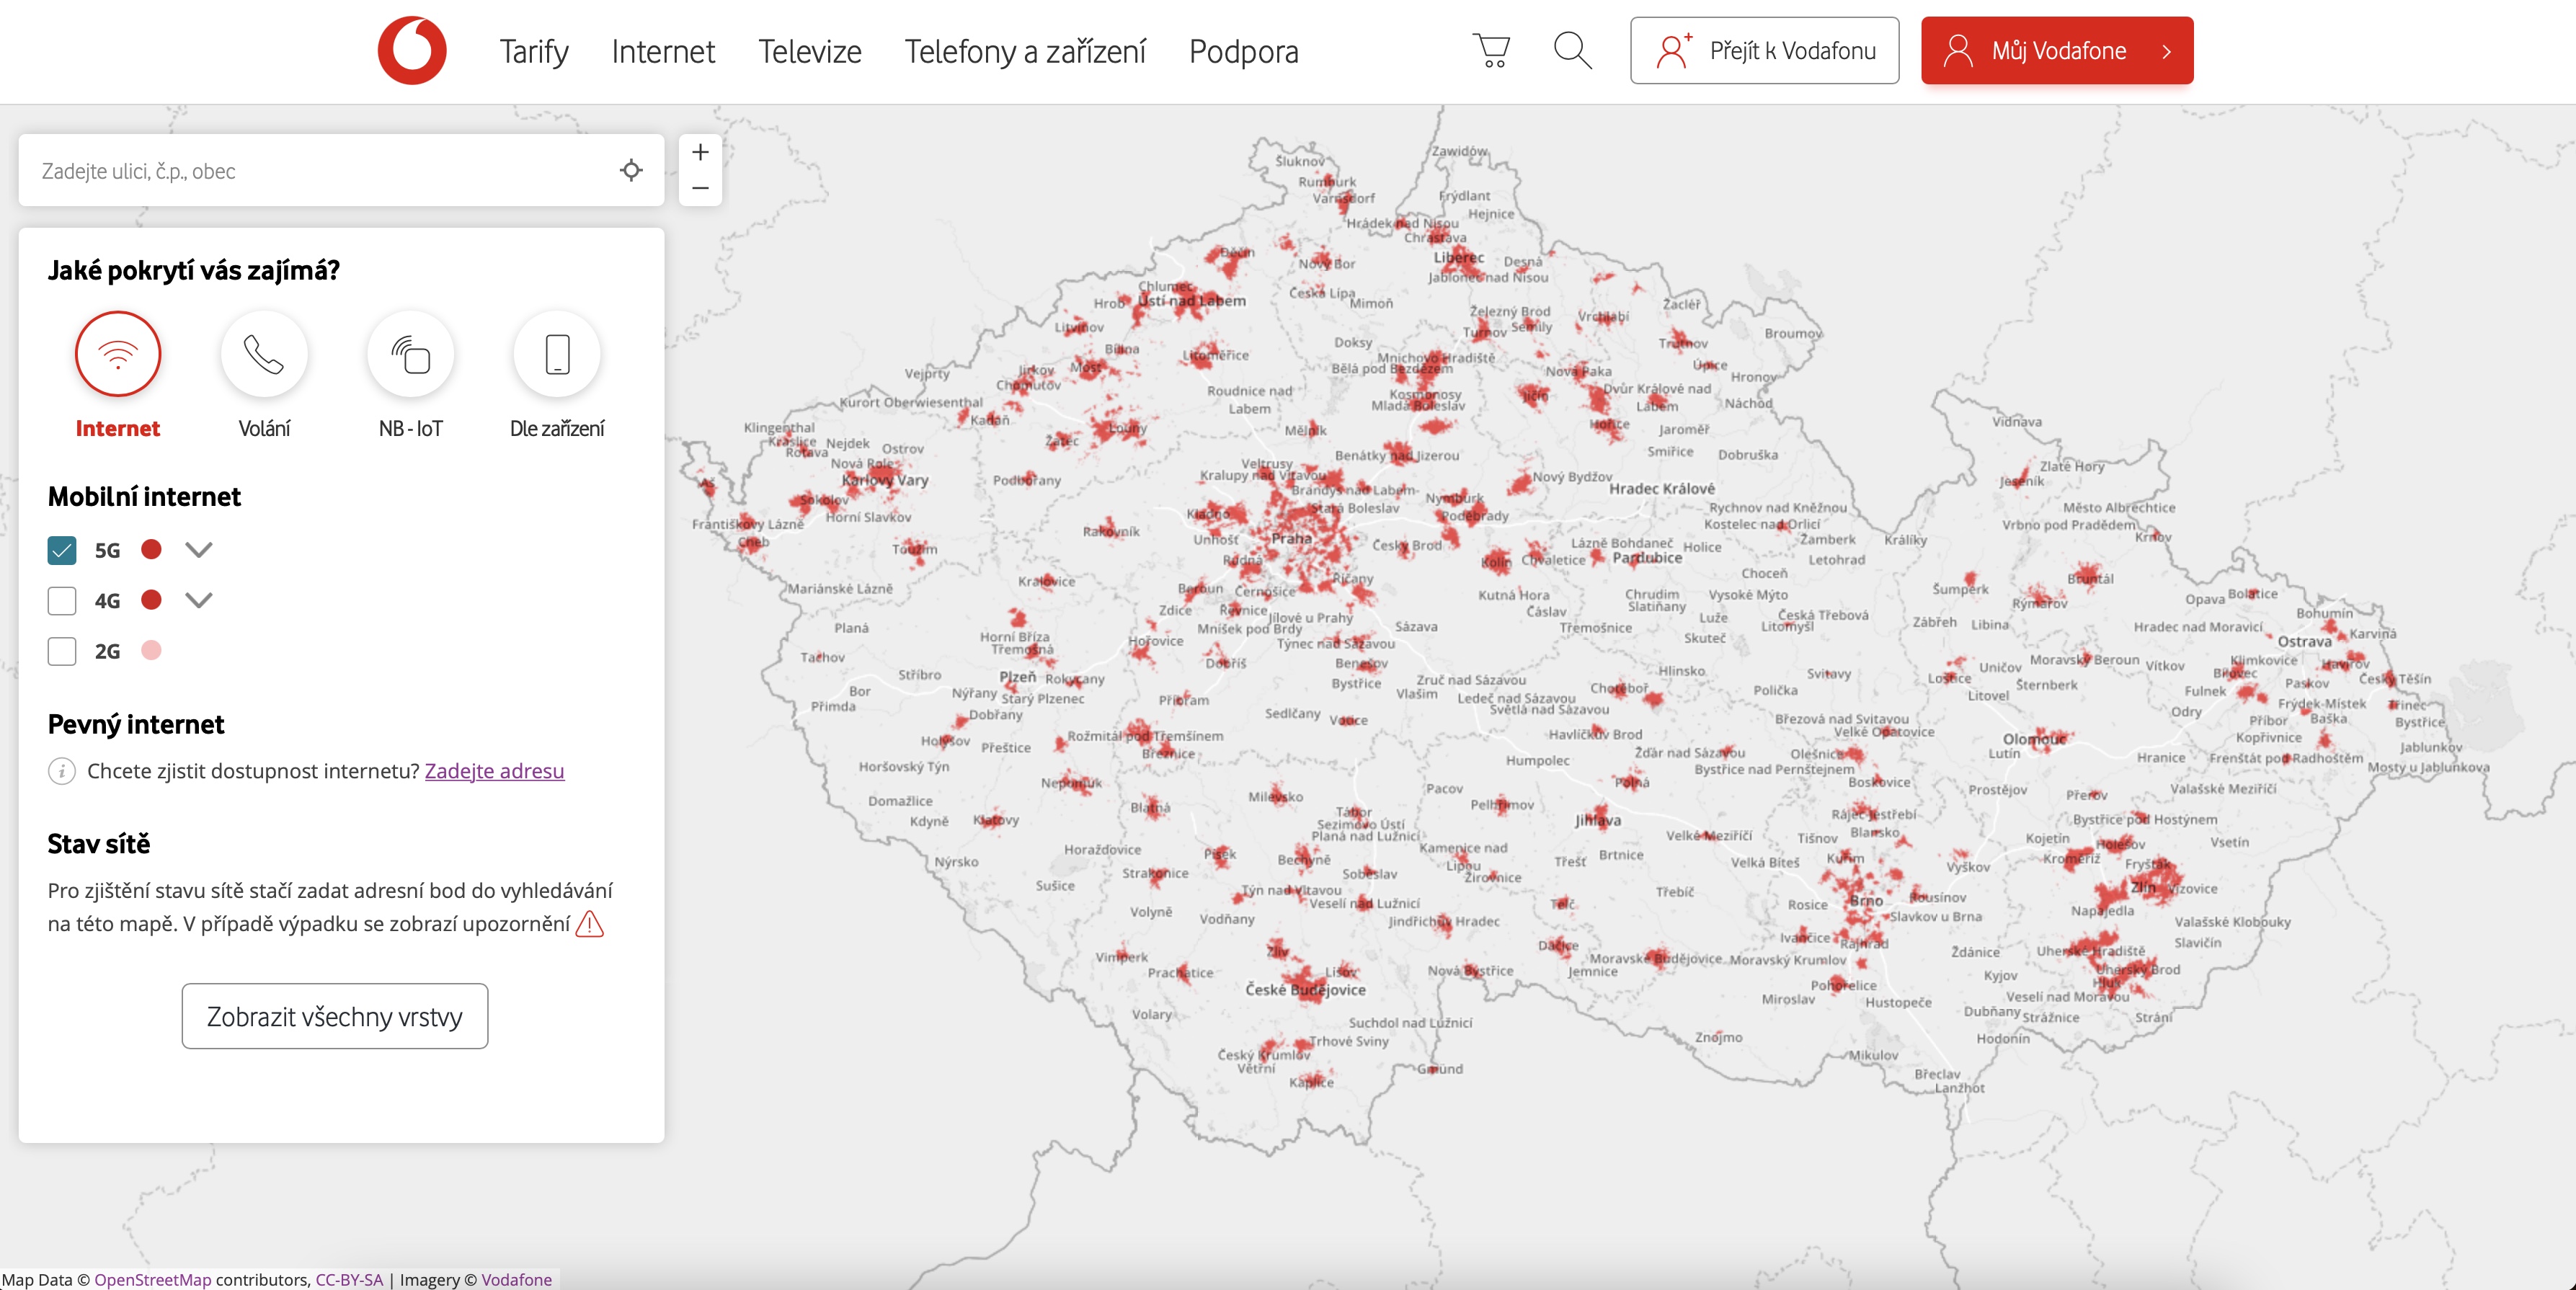The width and height of the screenshot is (2576, 1290).
Task: Enable the 4G coverage checkbox
Action: (x=62, y=601)
